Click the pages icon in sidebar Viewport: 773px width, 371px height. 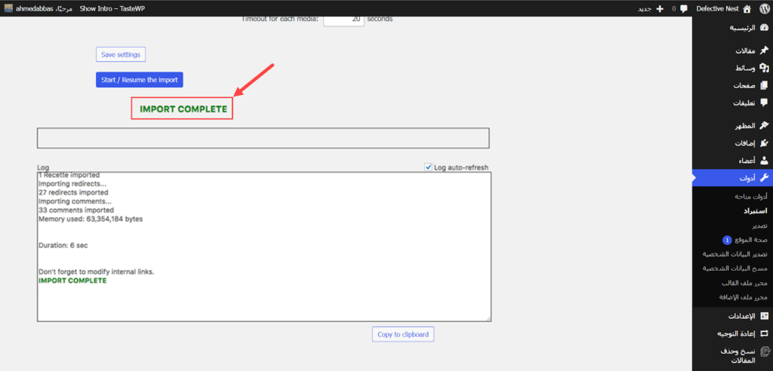coord(764,85)
